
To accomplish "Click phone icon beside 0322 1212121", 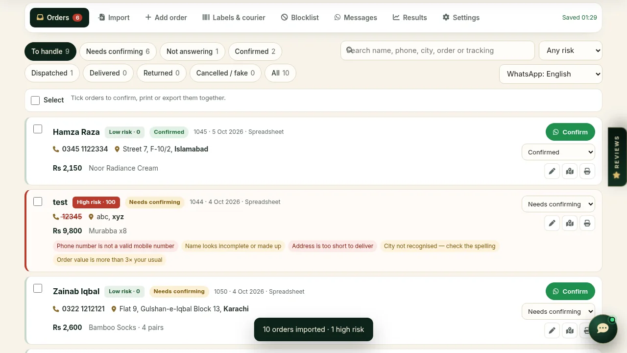I will [x=56, y=309].
